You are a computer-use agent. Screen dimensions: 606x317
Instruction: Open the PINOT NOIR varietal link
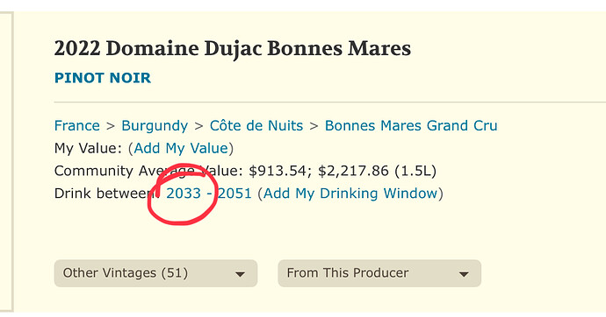(103, 78)
